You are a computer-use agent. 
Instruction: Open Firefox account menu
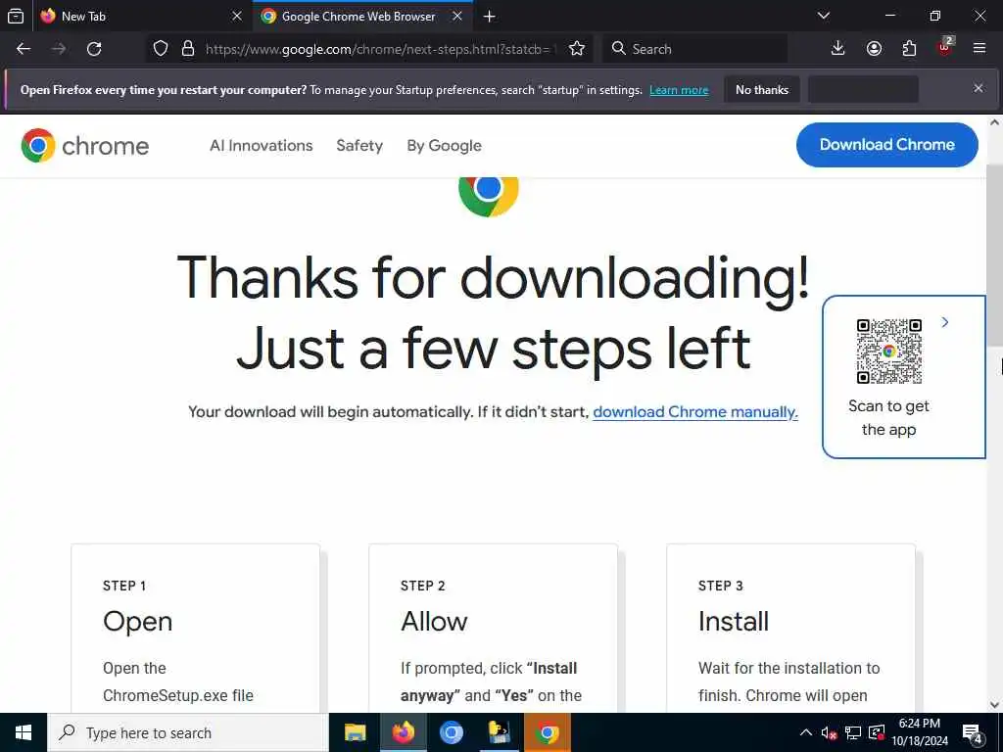coord(874,49)
